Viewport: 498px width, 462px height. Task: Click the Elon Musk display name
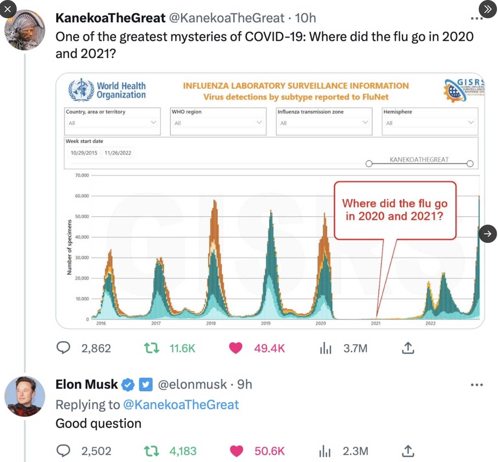click(86, 384)
